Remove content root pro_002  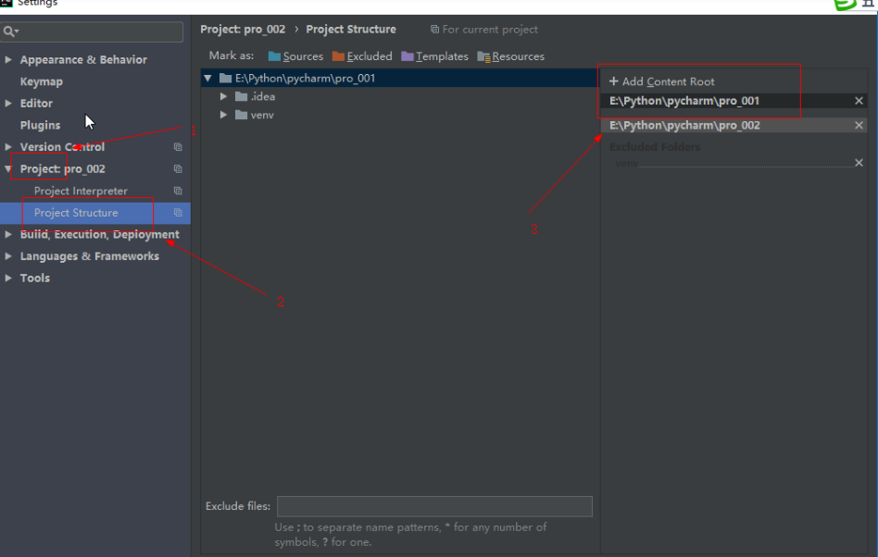(859, 125)
